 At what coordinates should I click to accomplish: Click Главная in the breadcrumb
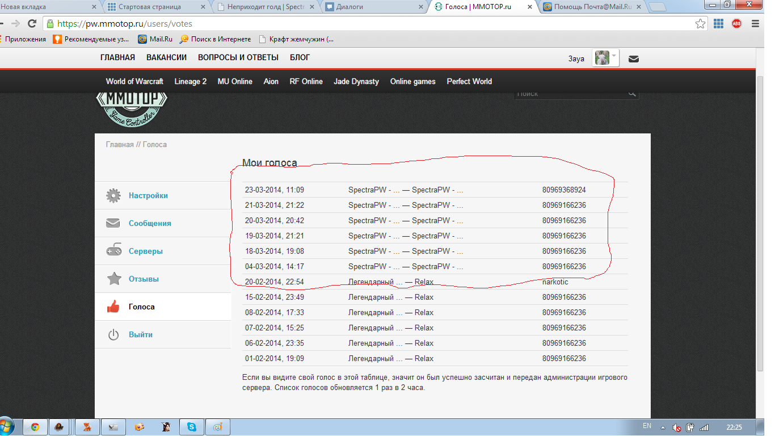[120, 144]
